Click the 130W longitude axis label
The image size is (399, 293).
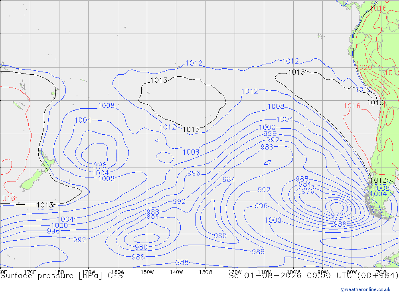[205, 272]
